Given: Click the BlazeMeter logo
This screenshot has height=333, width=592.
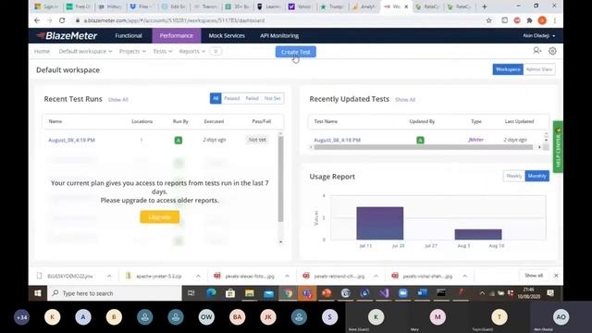Looking at the screenshot, I should coord(67,36).
